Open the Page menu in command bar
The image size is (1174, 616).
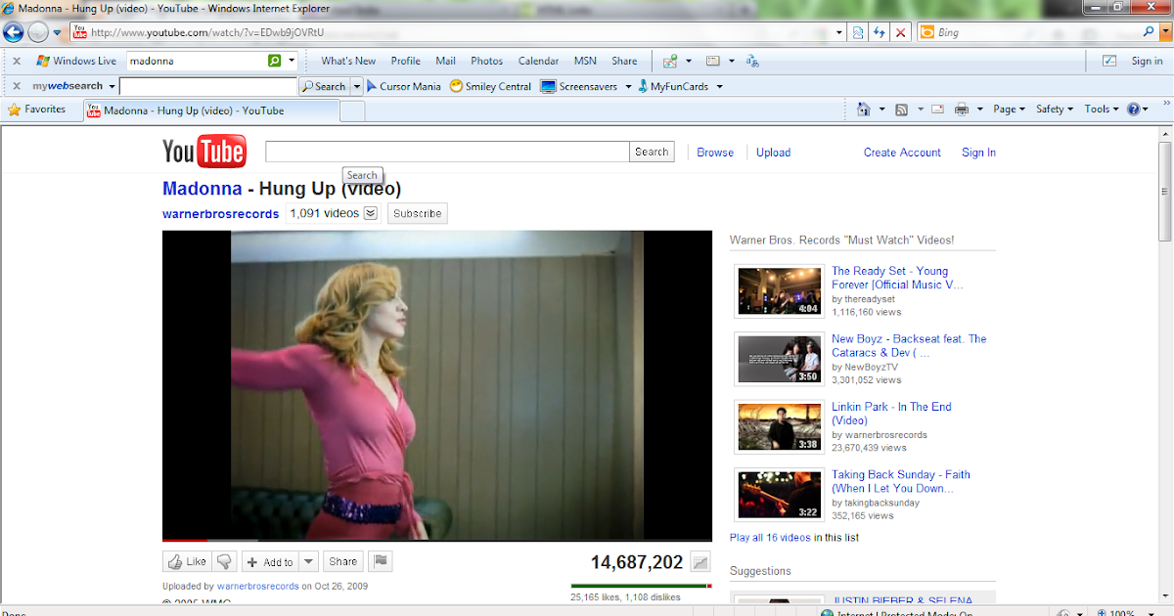(x=1009, y=110)
